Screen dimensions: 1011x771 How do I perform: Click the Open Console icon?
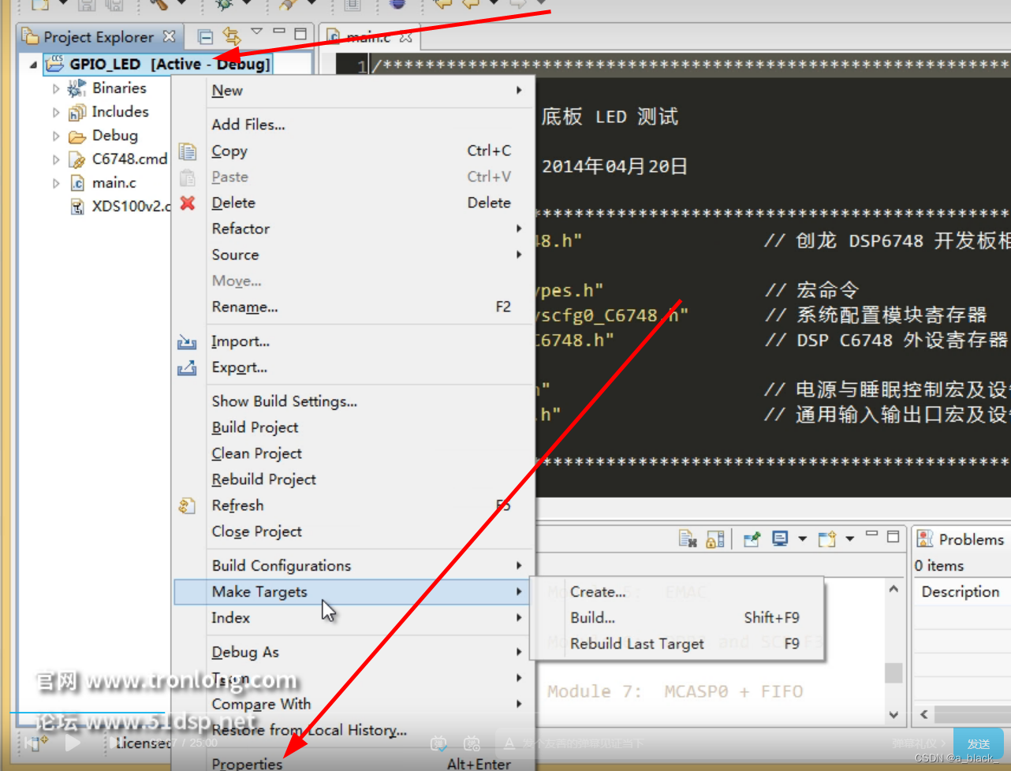826,539
